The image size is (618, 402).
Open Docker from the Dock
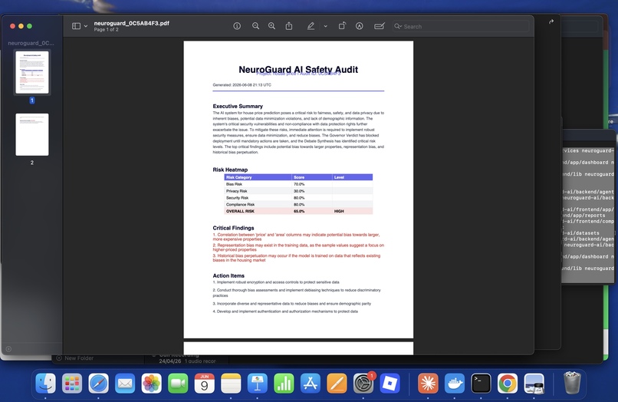455,383
